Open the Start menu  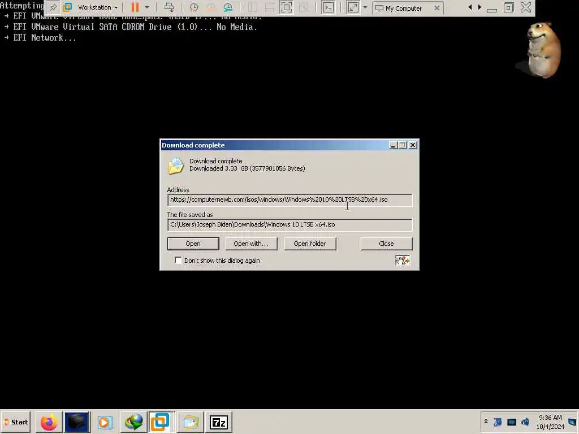click(16, 422)
